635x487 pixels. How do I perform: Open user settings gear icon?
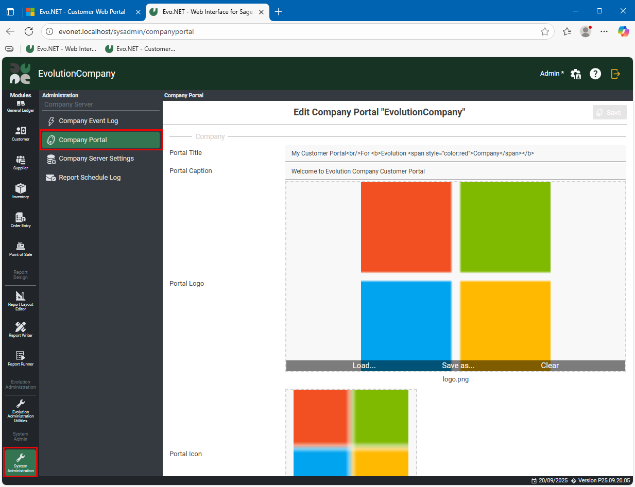click(x=576, y=74)
